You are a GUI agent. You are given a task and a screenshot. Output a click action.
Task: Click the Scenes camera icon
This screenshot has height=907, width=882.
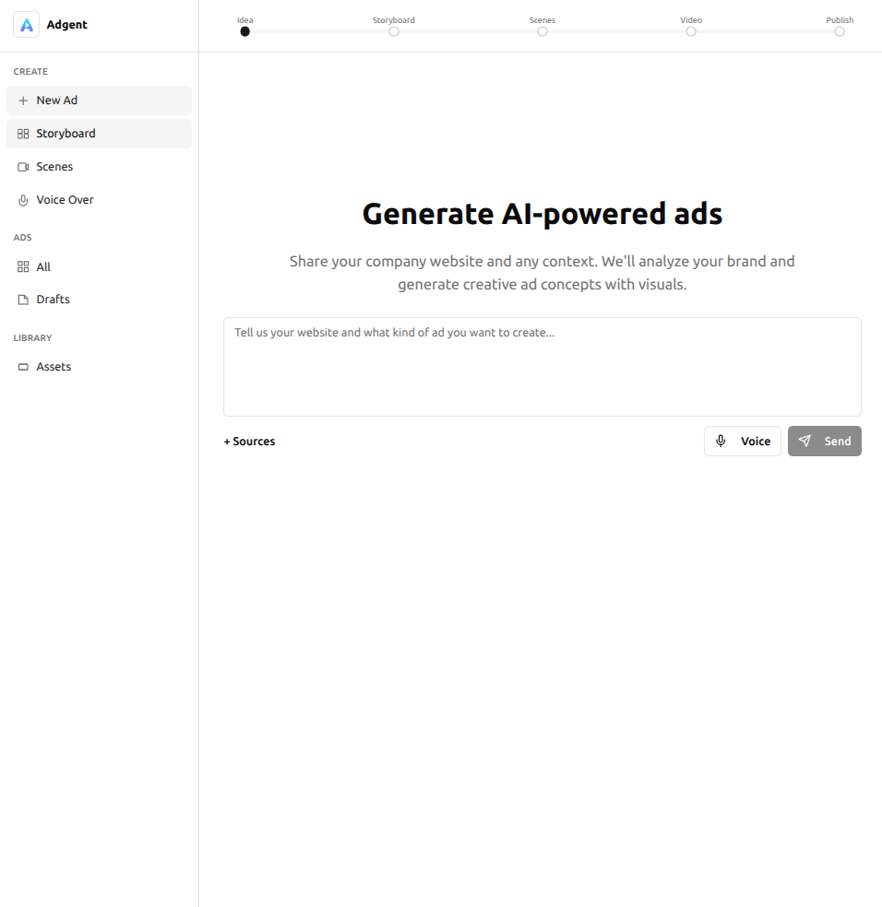pyautogui.click(x=23, y=167)
